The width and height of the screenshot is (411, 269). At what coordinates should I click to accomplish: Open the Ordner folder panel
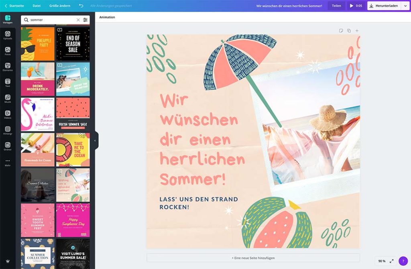coord(8,146)
